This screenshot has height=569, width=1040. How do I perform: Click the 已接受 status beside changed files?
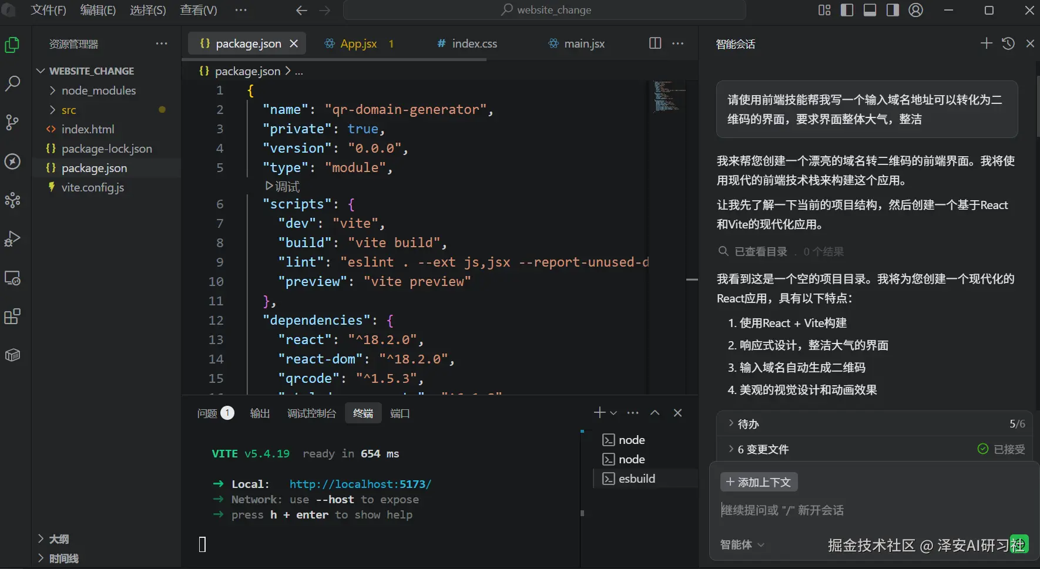[1001, 449]
